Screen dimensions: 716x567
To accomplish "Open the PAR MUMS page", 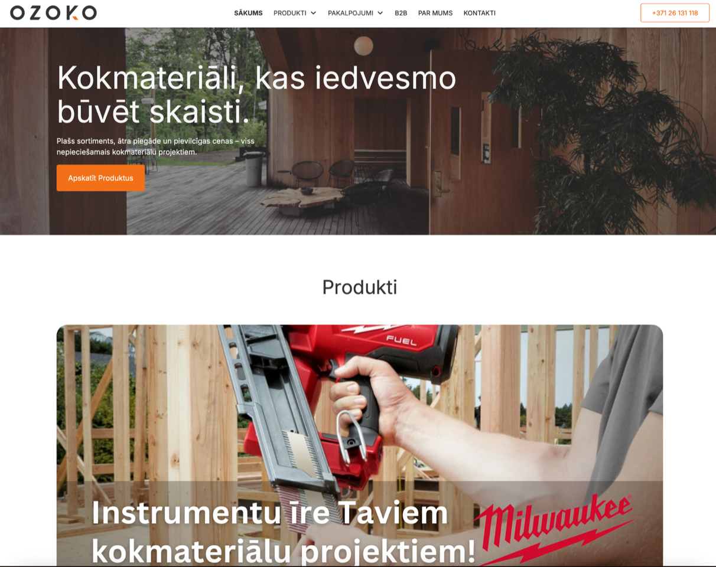I will [435, 13].
